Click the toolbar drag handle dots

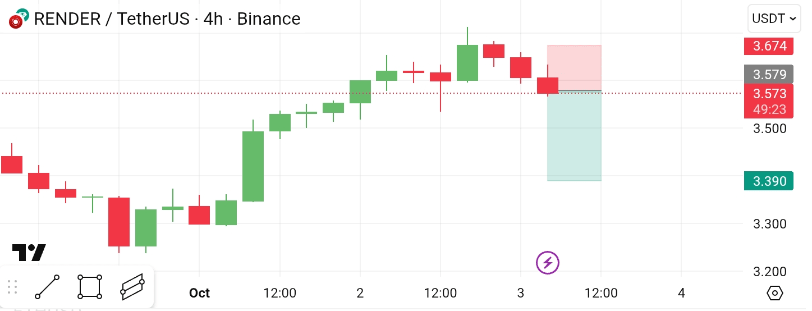pyautogui.click(x=13, y=287)
